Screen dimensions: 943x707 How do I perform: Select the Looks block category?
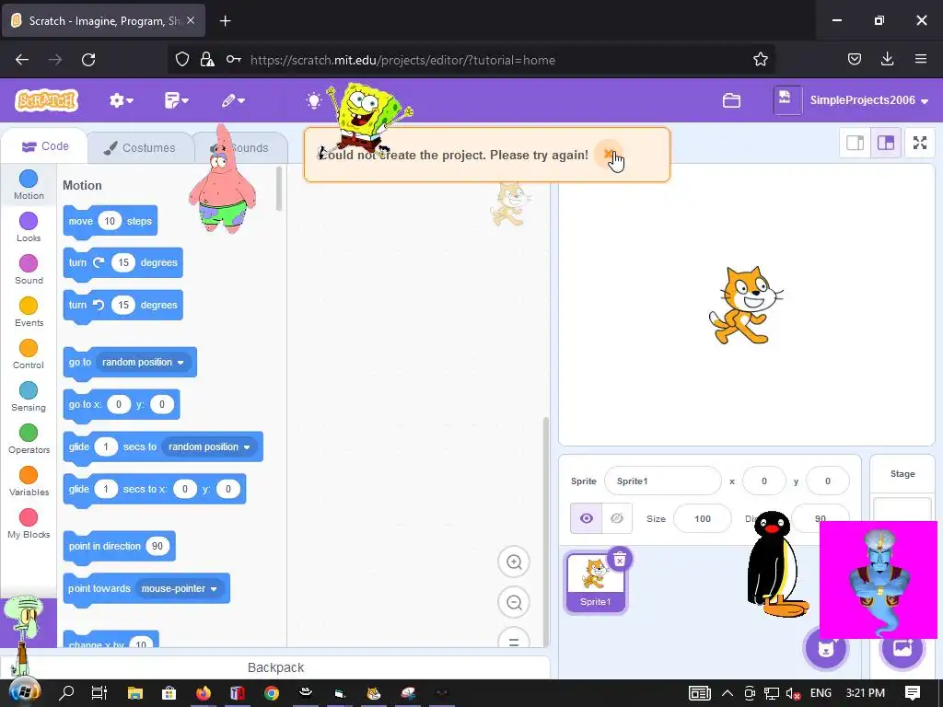point(29,227)
